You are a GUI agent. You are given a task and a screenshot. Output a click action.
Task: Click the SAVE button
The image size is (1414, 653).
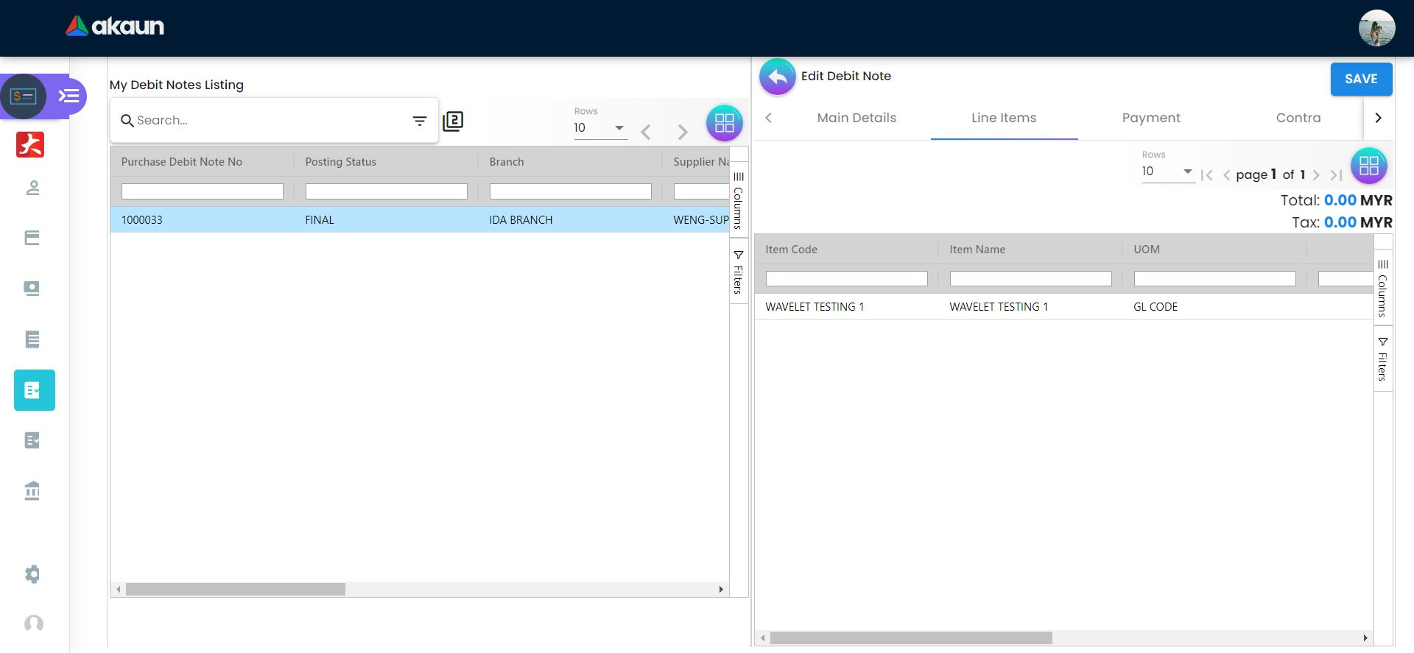(x=1360, y=79)
